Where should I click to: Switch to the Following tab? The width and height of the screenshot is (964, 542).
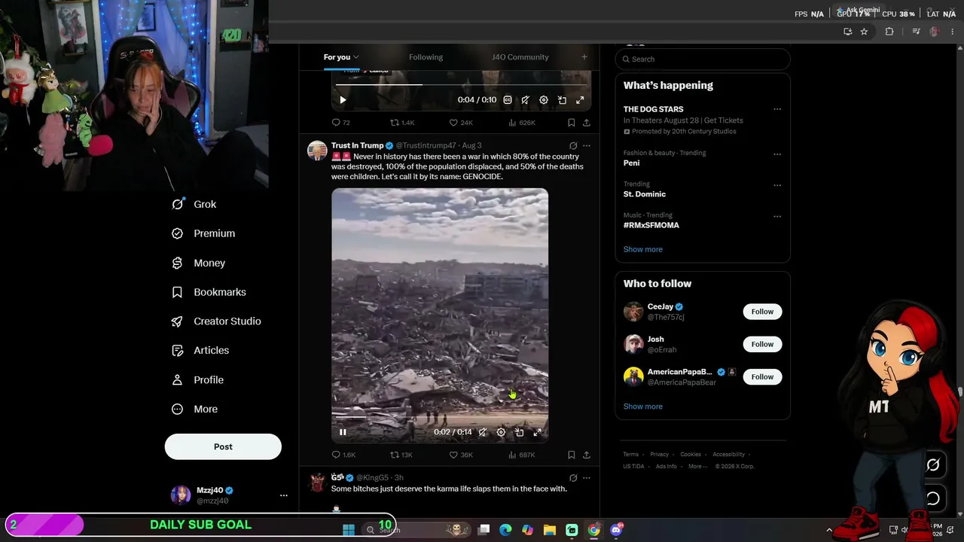426,57
